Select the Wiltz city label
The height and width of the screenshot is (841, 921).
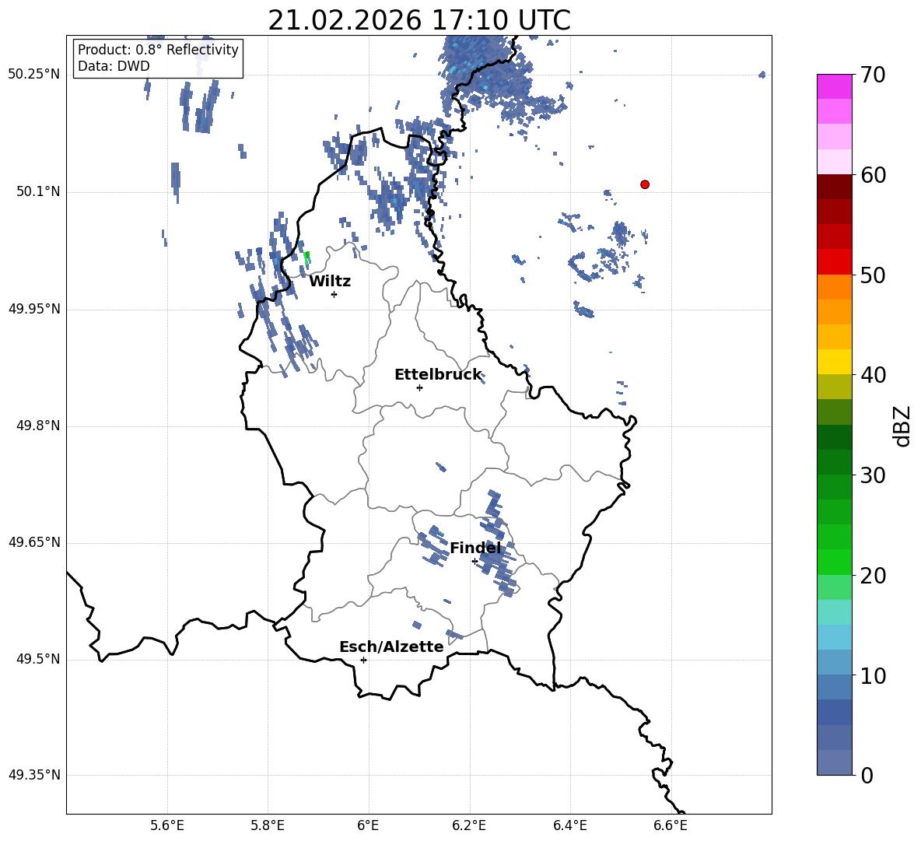(x=330, y=282)
